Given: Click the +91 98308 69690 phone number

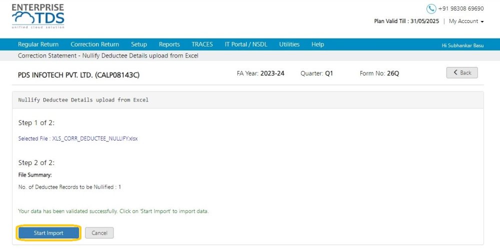Looking at the screenshot, I should tap(461, 8).
